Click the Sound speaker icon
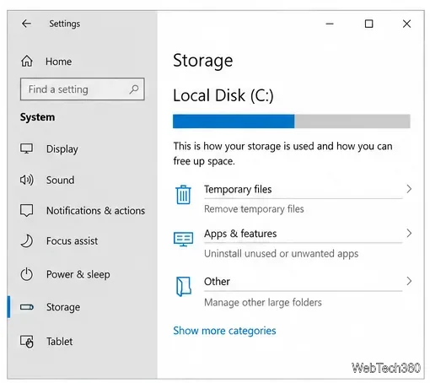Screen dimensions: 430x383 click(x=27, y=180)
